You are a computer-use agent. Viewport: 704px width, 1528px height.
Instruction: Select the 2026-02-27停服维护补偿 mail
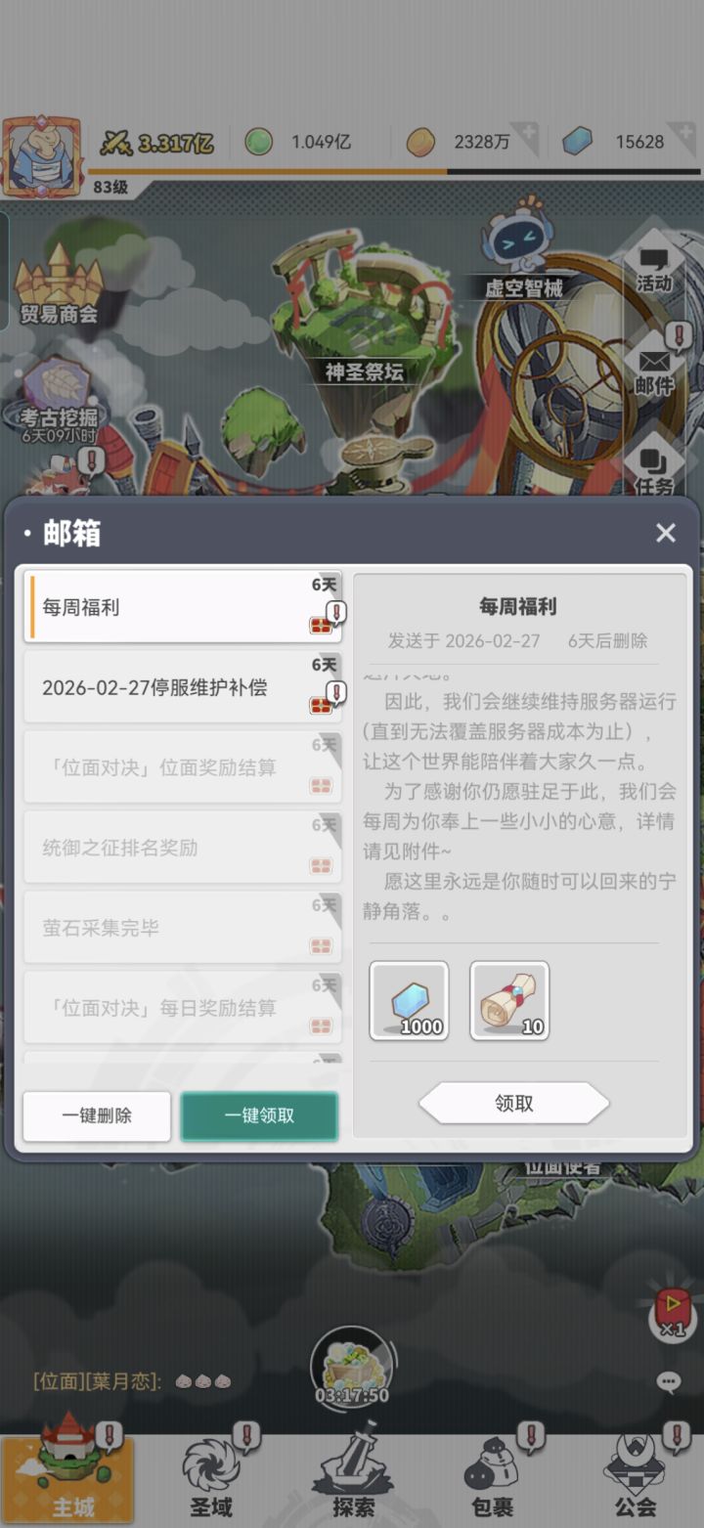[x=183, y=687]
